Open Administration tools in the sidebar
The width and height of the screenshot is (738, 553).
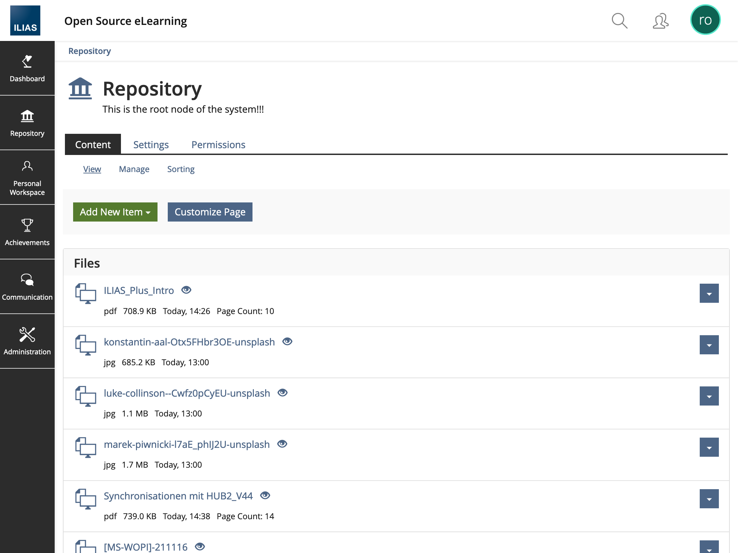27,341
